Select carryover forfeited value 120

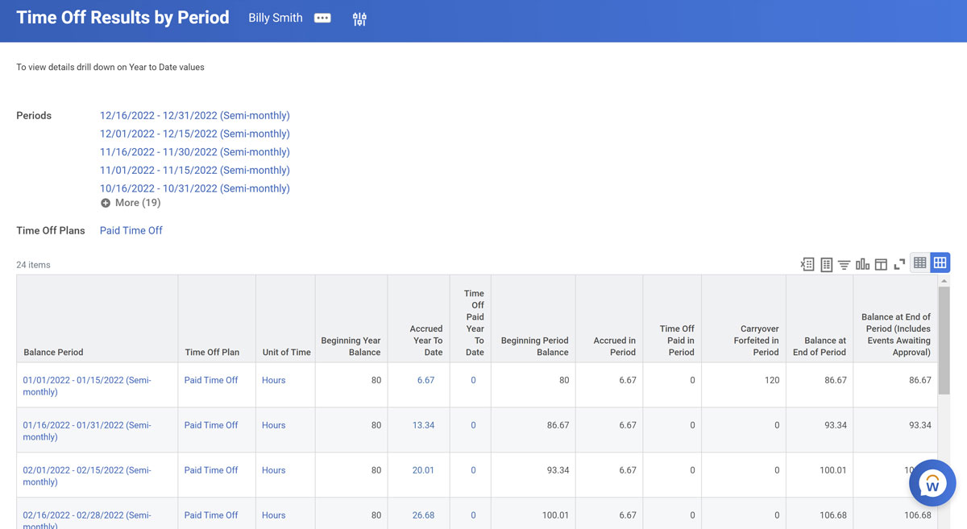pyautogui.click(x=772, y=380)
